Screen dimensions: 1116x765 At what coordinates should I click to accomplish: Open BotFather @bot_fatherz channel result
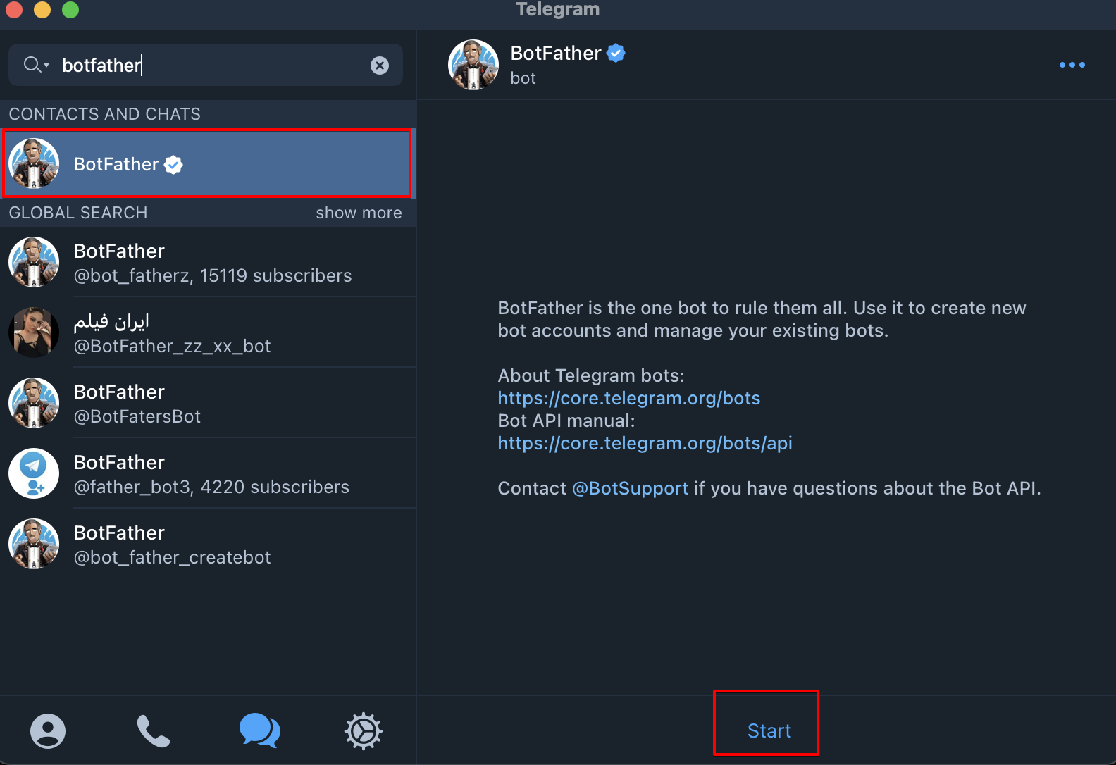[x=208, y=262]
